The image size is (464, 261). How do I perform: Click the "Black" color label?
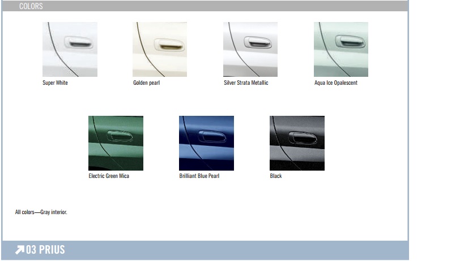pos(276,176)
